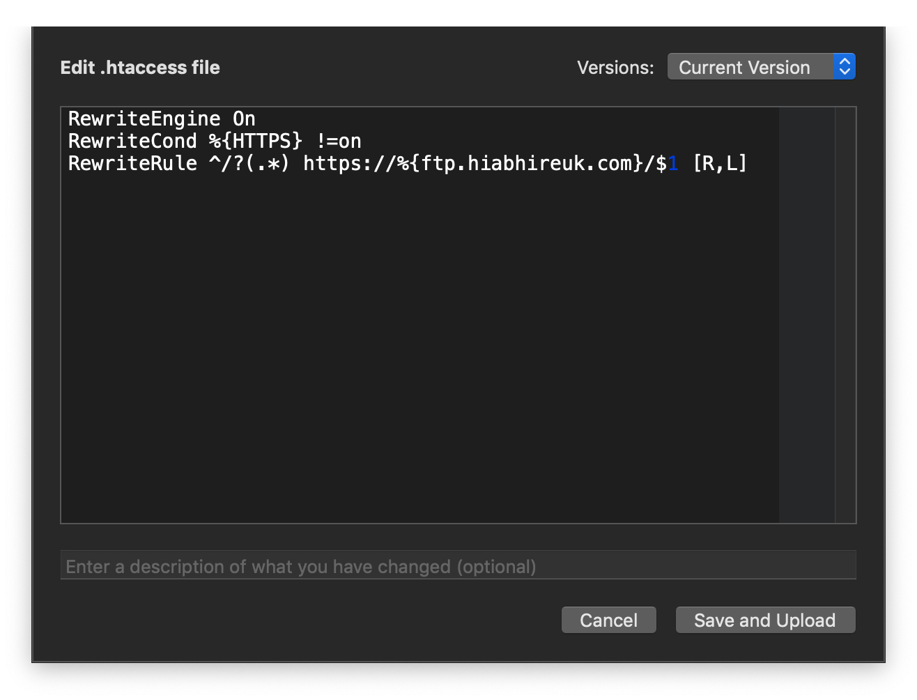Image resolution: width=917 pixels, height=700 pixels.
Task: Click the word On after RewriteEngine
Action: [x=244, y=119]
